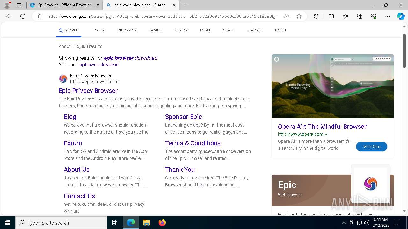Select the Bing SEARCH tab
The height and width of the screenshot is (229, 408).
[x=69, y=31]
